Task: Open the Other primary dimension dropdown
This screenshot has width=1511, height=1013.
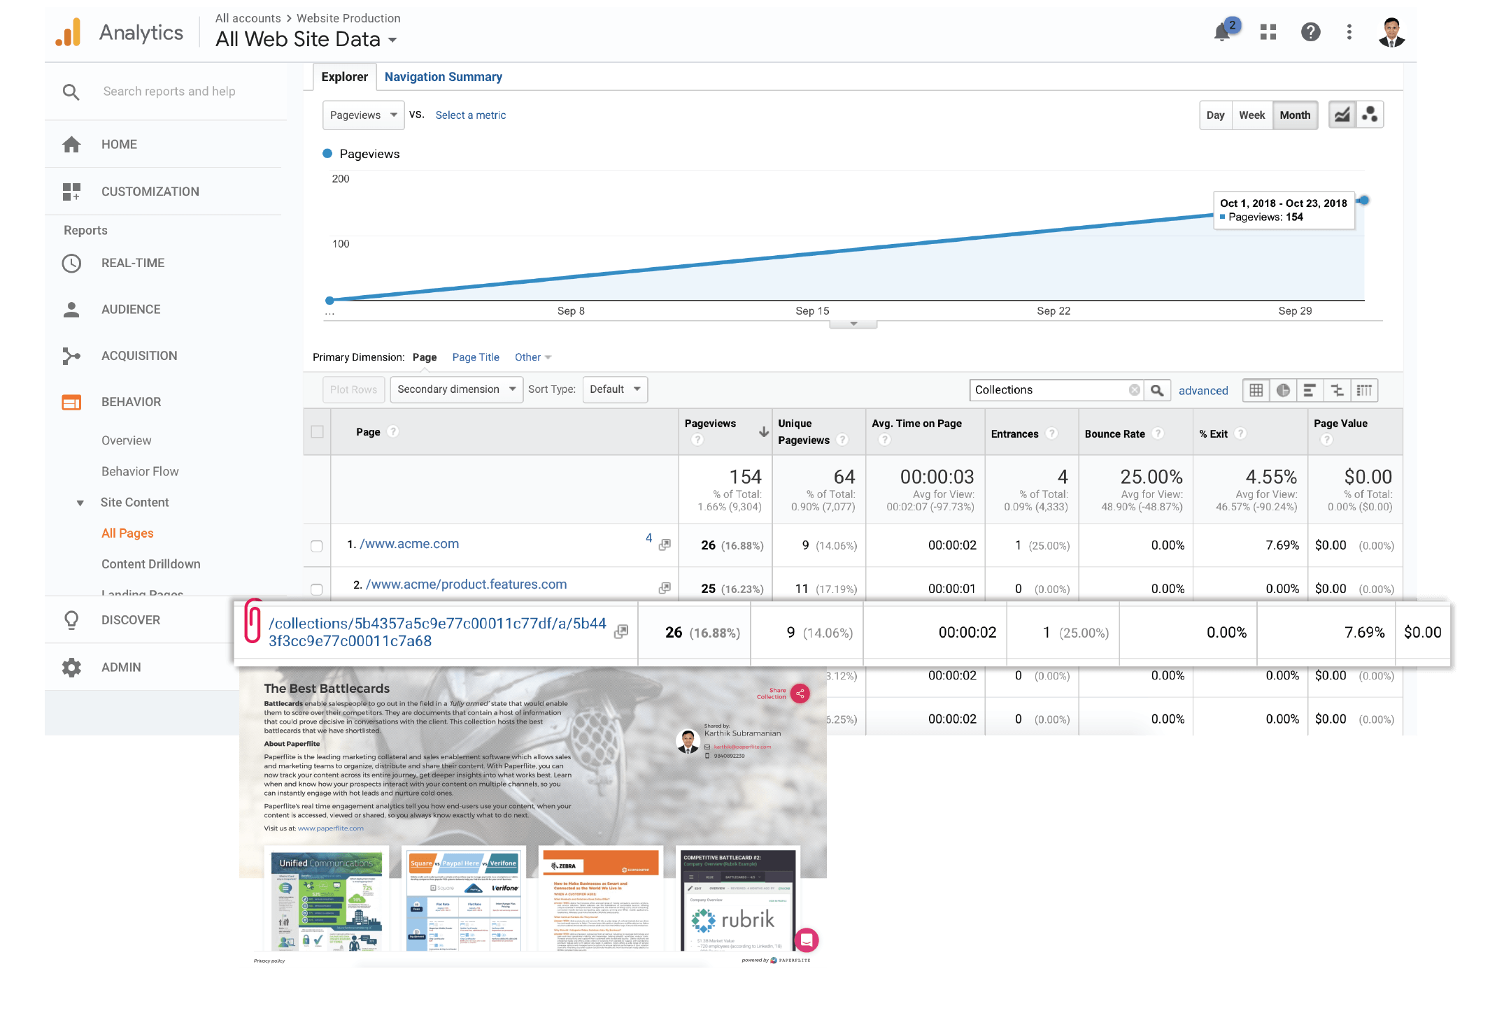Action: point(533,357)
